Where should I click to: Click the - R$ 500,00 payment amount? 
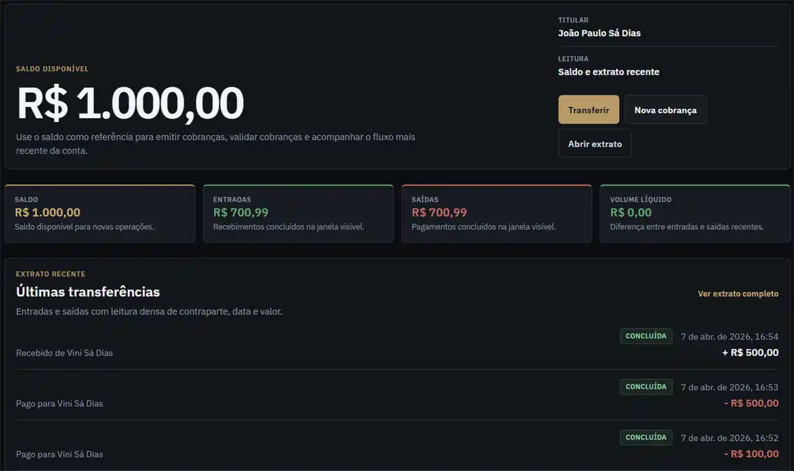click(x=751, y=403)
